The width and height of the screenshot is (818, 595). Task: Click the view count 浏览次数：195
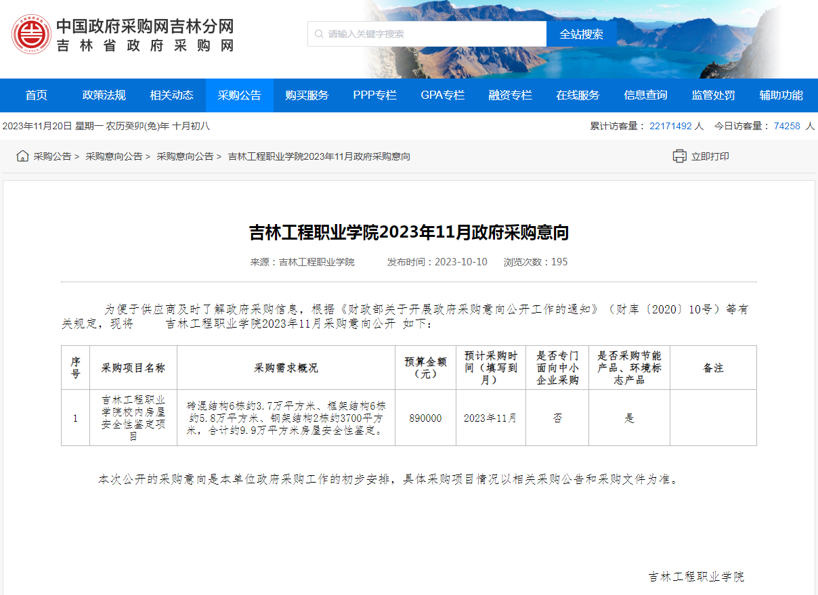pos(536,262)
